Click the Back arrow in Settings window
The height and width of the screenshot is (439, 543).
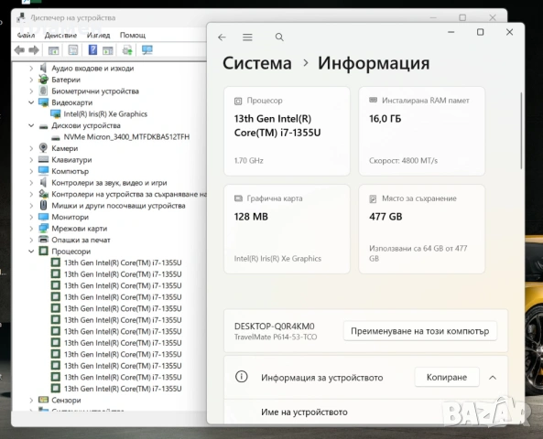tap(222, 37)
